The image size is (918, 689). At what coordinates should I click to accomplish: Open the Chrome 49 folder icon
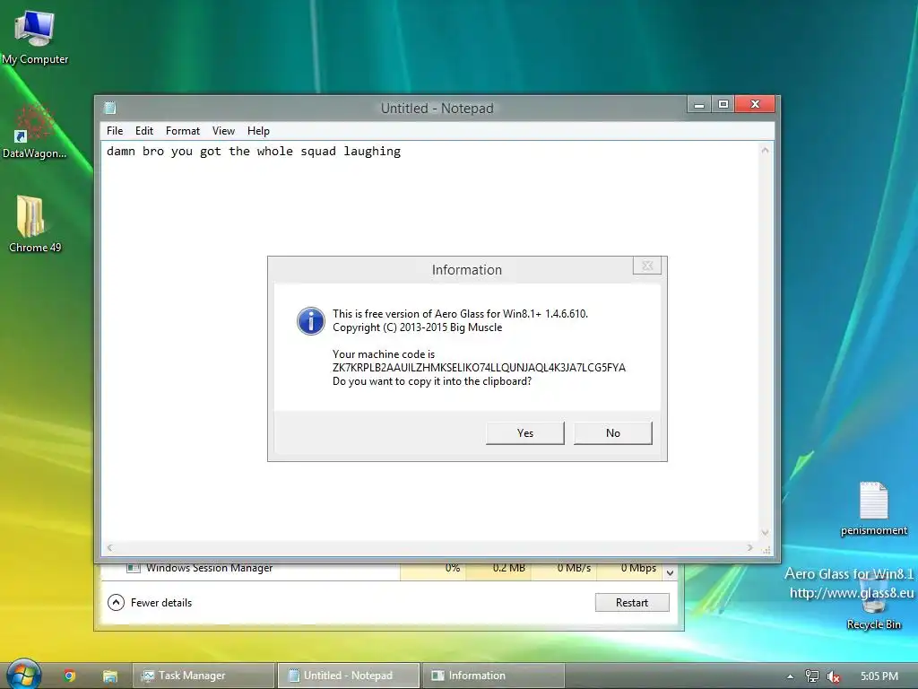(35, 224)
